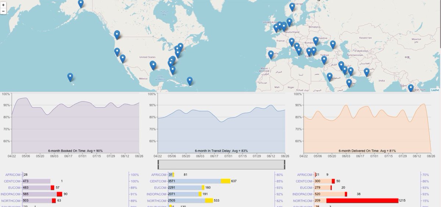
Task: Click the Southern California map marker
Action: click(123, 59)
